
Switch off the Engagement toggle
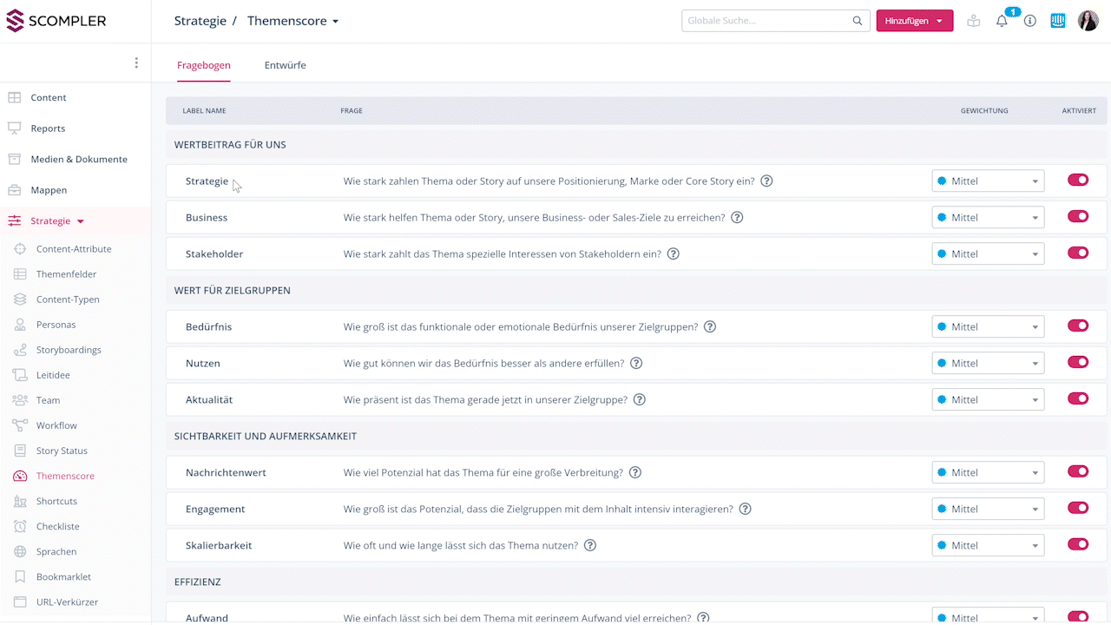(1078, 509)
